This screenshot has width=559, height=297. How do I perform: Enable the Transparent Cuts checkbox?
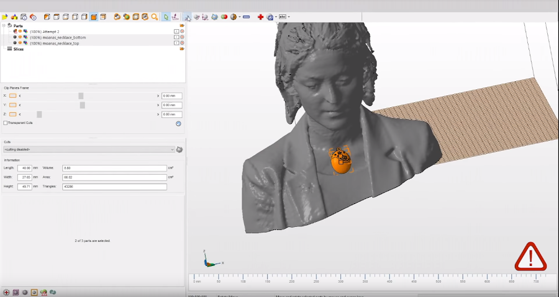[x=6, y=123]
